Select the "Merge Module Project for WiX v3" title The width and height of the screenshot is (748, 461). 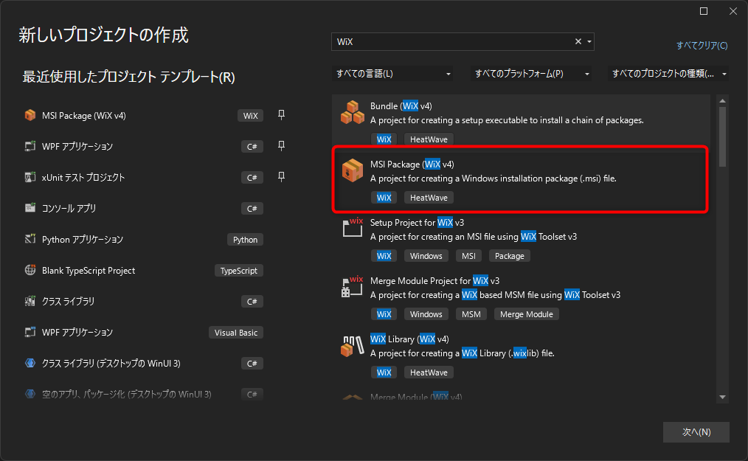(434, 280)
